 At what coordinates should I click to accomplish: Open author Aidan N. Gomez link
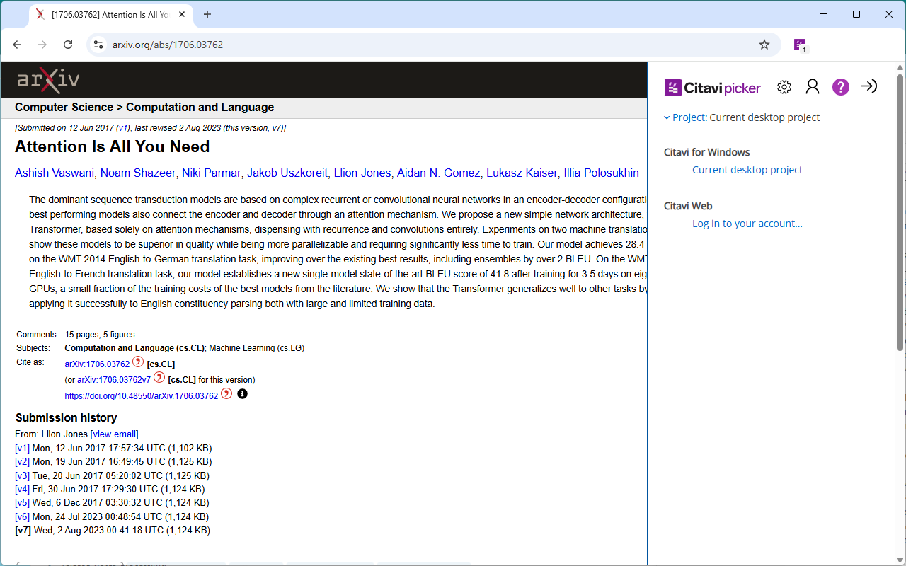click(x=439, y=173)
